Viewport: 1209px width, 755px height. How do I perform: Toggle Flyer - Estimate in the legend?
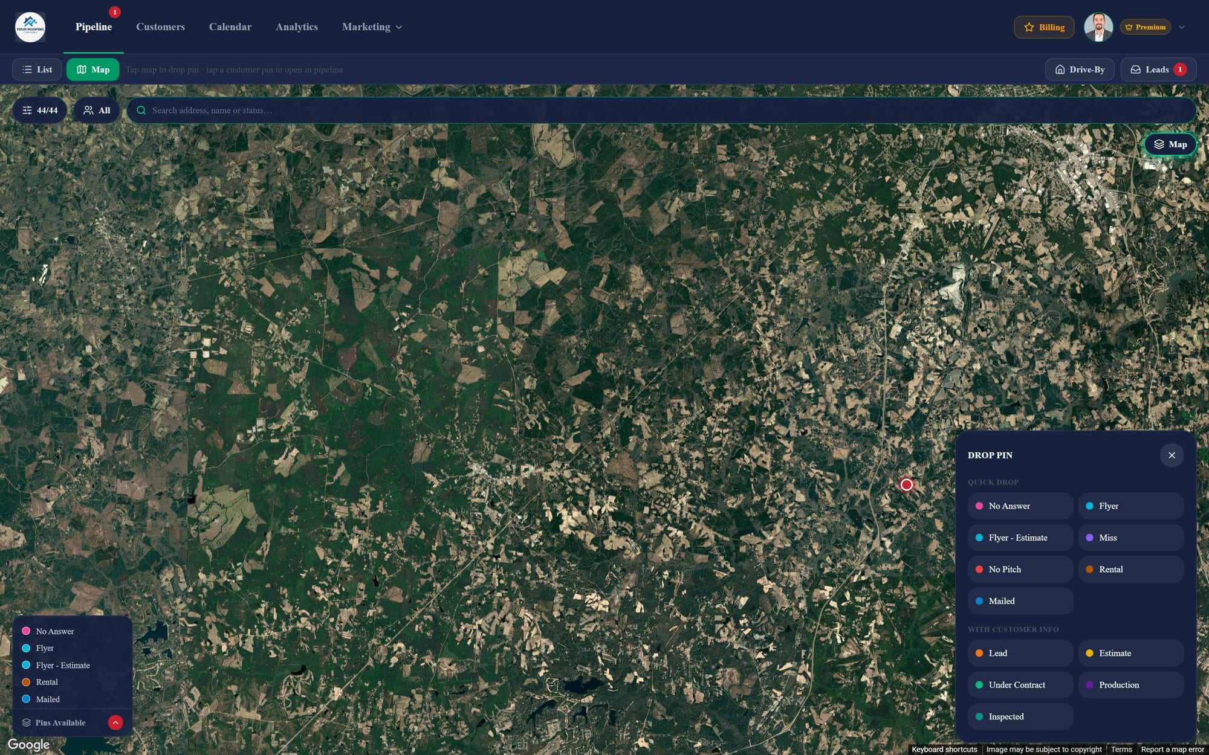[x=56, y=665]
